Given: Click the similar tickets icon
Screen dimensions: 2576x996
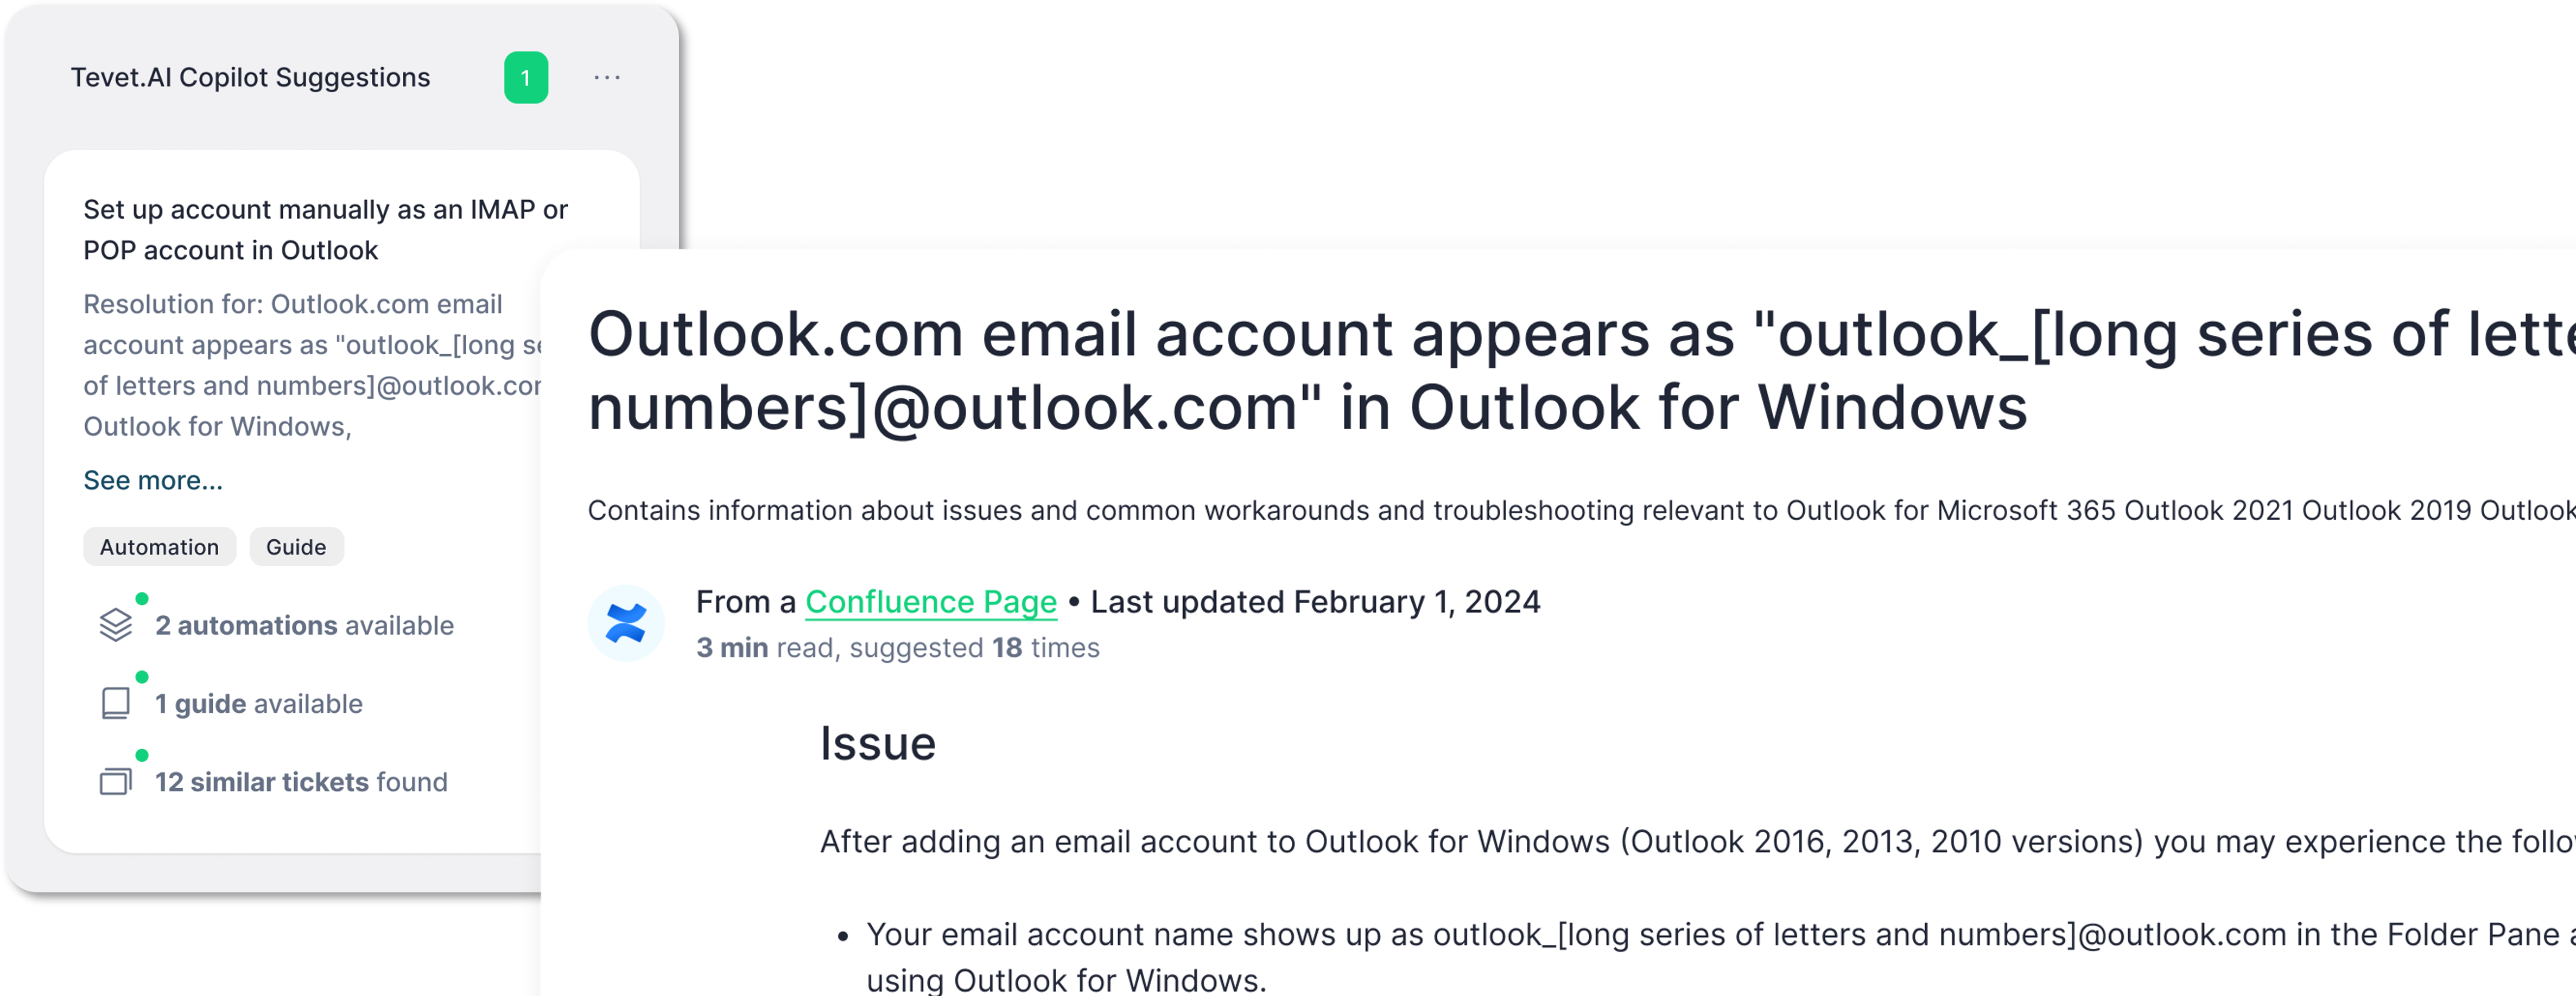Looking at the screenshot, I should 116,781.
